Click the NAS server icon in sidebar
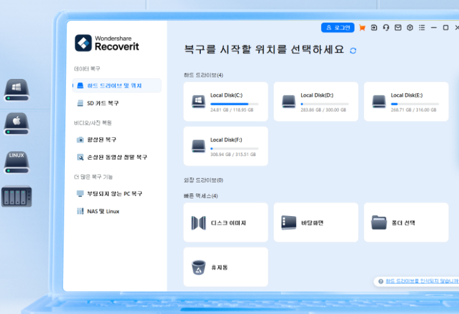Screen dimensions: 459x314 (80, 211)
